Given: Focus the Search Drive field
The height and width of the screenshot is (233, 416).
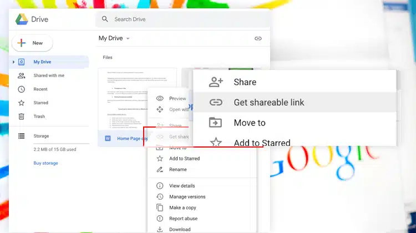Looking at the screenshot, I should (182, 19).
